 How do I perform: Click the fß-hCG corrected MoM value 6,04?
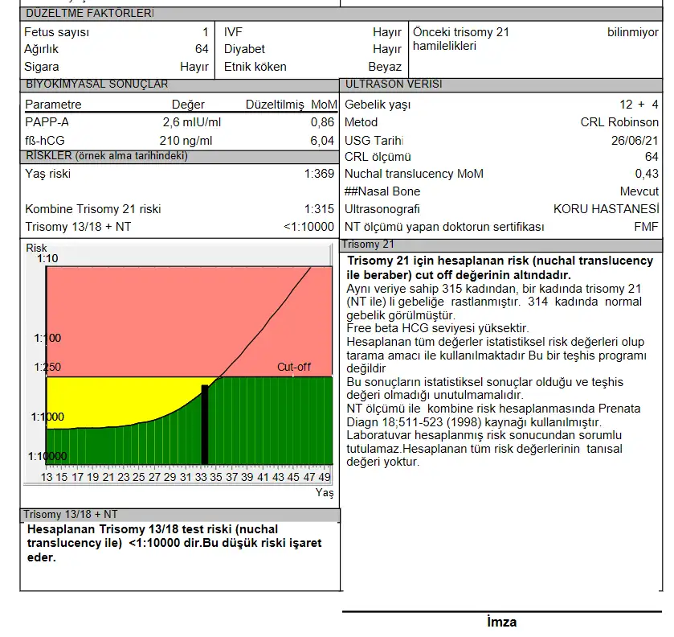pyautogui.click(x=322, y=140)
